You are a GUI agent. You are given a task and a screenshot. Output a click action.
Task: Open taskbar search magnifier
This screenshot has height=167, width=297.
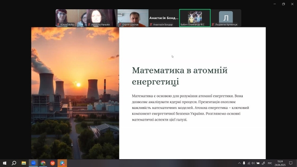14,163
